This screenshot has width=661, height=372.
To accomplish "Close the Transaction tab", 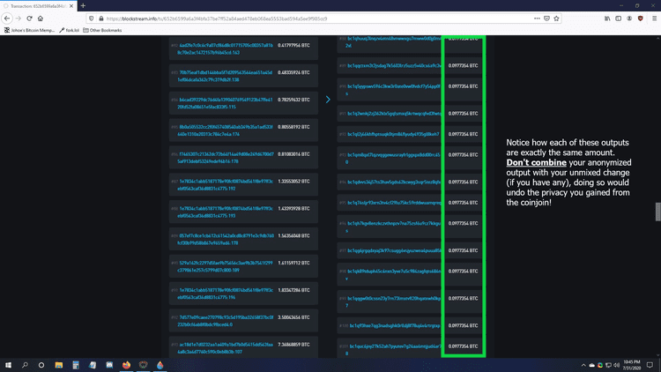I will 71,6.
